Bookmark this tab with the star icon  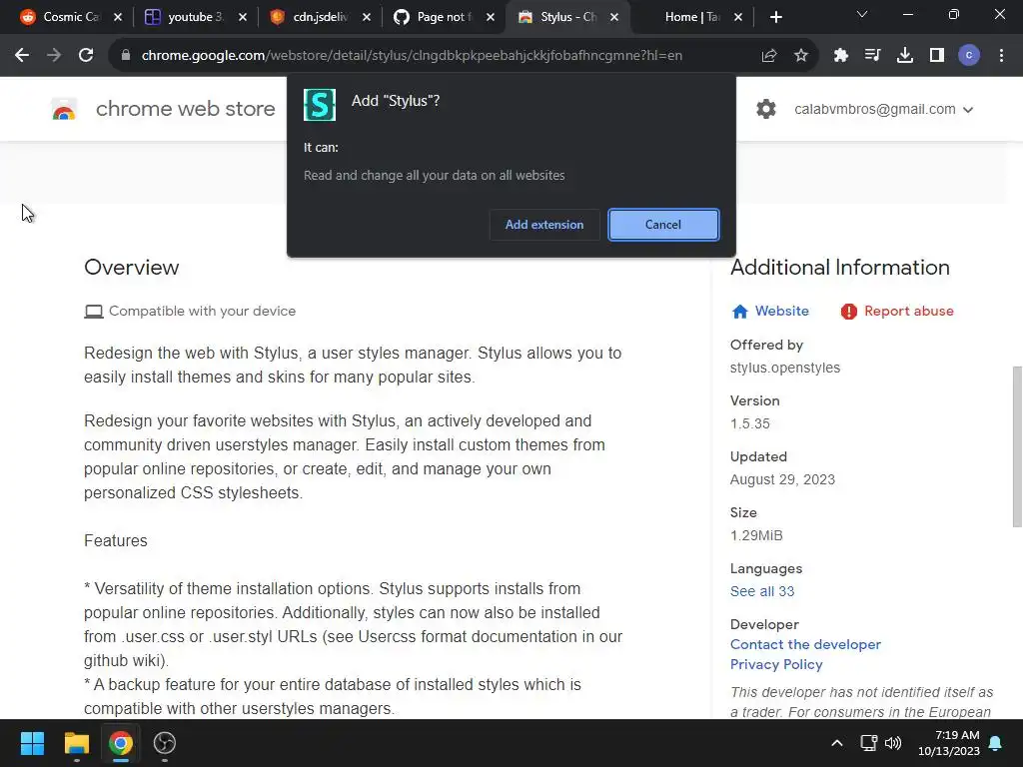[x=801, y=56]
